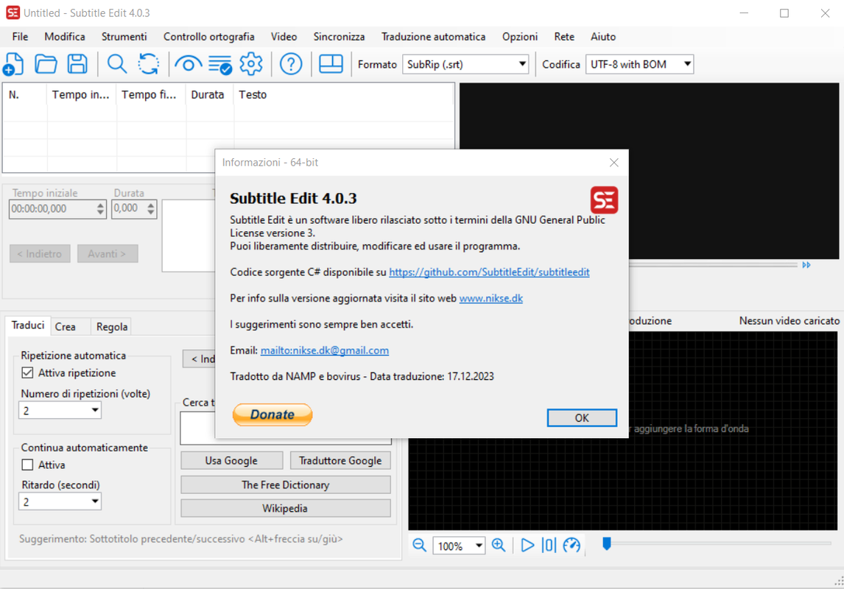Click the mailto nikse.dk email link
The image size is (844, 589).
tap(325, 350)
